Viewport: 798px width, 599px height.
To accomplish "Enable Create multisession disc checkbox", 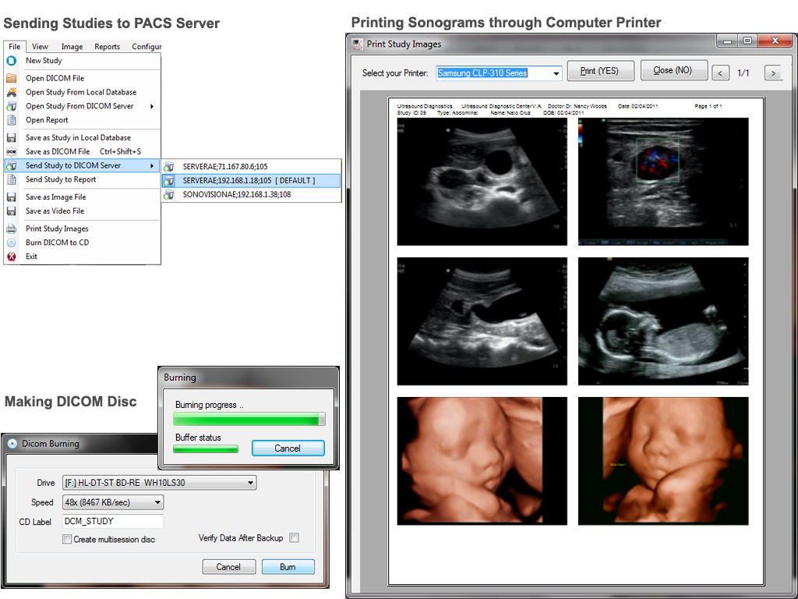I will (67, 539).
